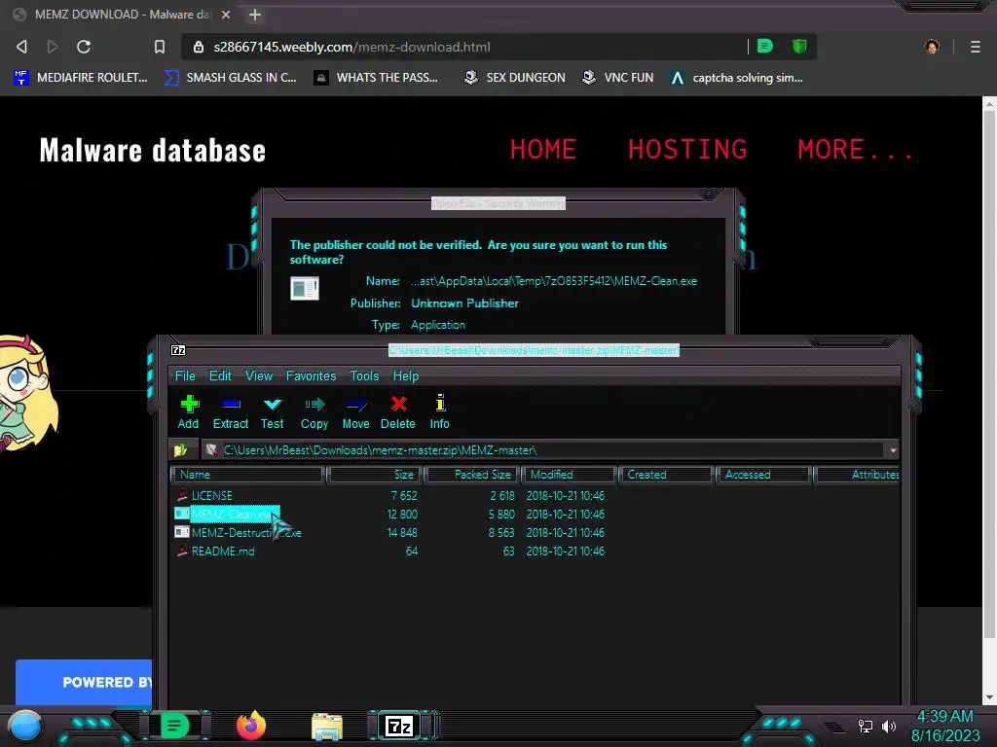Open the Favorites menu
This screenshot has height=747, width=997.
coord(311,376)
